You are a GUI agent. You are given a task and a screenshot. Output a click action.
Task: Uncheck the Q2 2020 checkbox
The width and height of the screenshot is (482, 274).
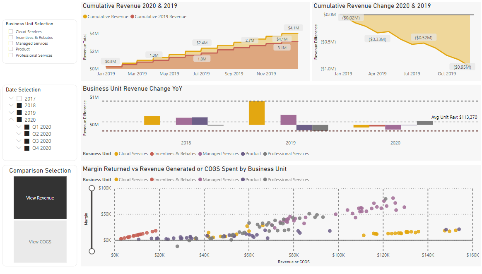[x=27, y=134]
